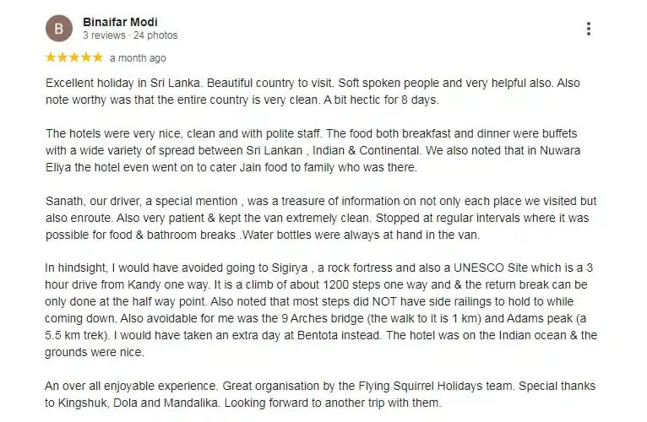Click the round 'B' profile avatar
Image resolution: width=647 pixels, height=422 pixels.
click(x=58, y=29)
